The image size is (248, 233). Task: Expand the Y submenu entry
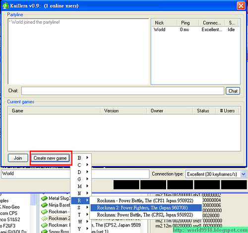[81, 229]
